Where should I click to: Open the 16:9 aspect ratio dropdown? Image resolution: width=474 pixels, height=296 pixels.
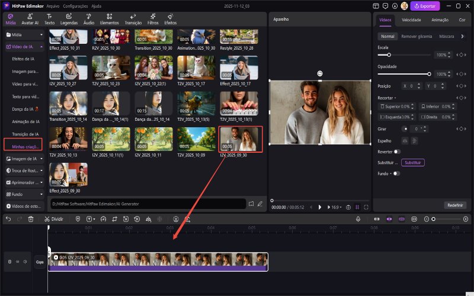335,207
